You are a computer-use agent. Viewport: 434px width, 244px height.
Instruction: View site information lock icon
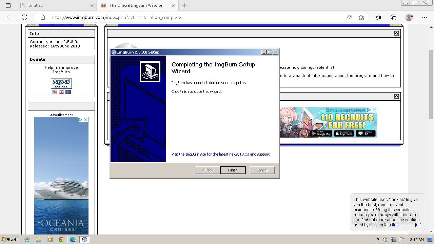pos(43,17)
